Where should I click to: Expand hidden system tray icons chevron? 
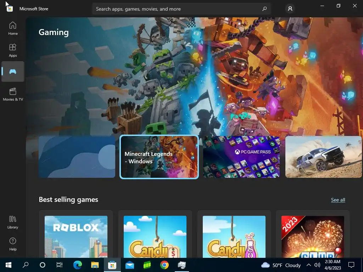309,265
